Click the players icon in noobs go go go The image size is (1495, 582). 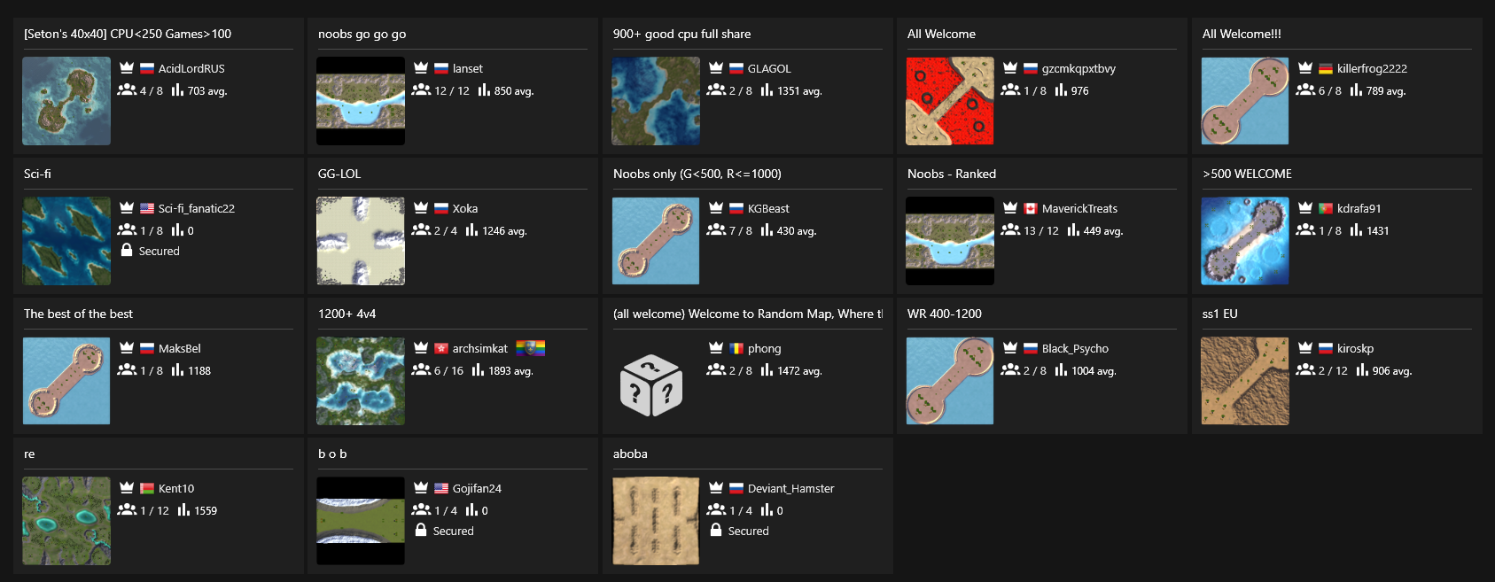pyautogui.click(x=421, y=90)
